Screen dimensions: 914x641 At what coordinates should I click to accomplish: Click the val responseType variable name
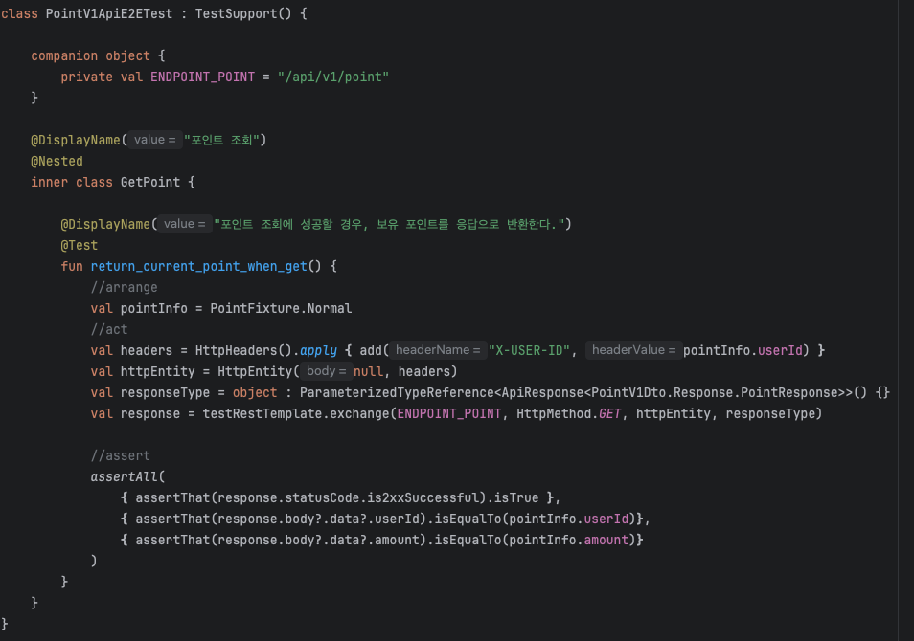tap(165, 393)
